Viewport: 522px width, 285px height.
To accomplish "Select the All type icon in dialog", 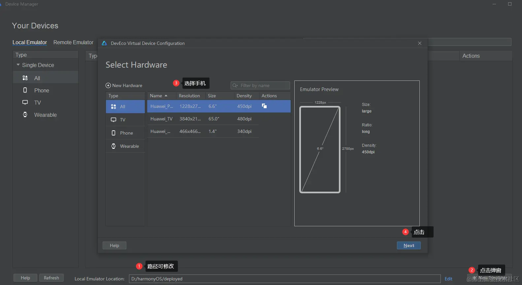I will click(x=114, y=107).
